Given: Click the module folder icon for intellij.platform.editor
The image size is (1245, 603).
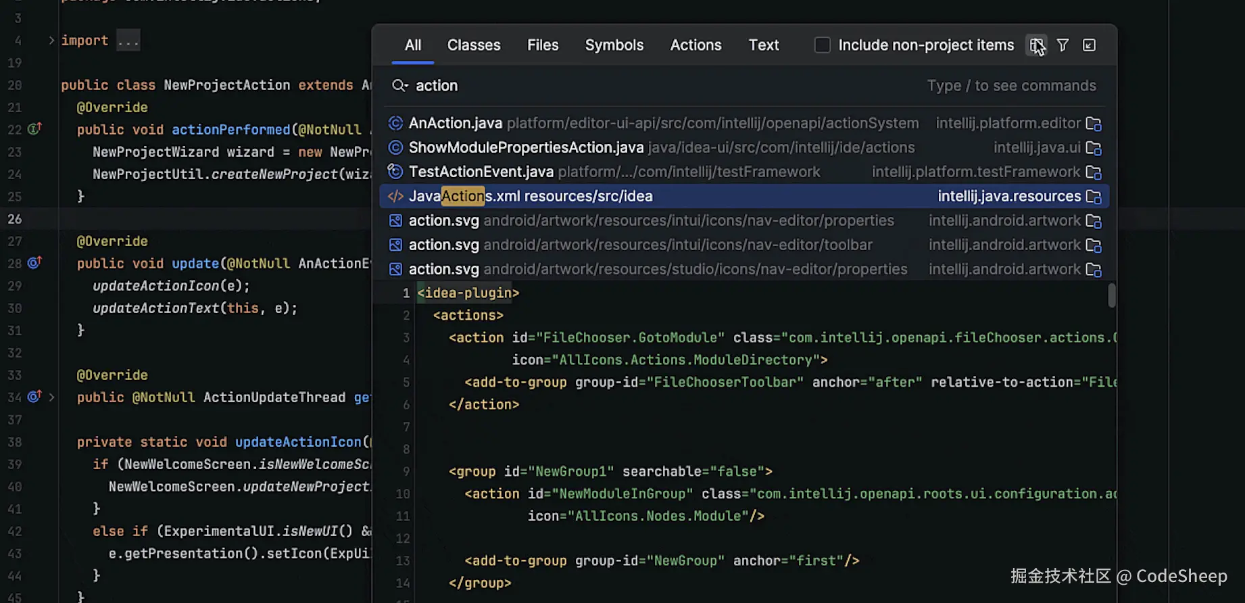Looking at the screenshot, I should pos(1093,124).
